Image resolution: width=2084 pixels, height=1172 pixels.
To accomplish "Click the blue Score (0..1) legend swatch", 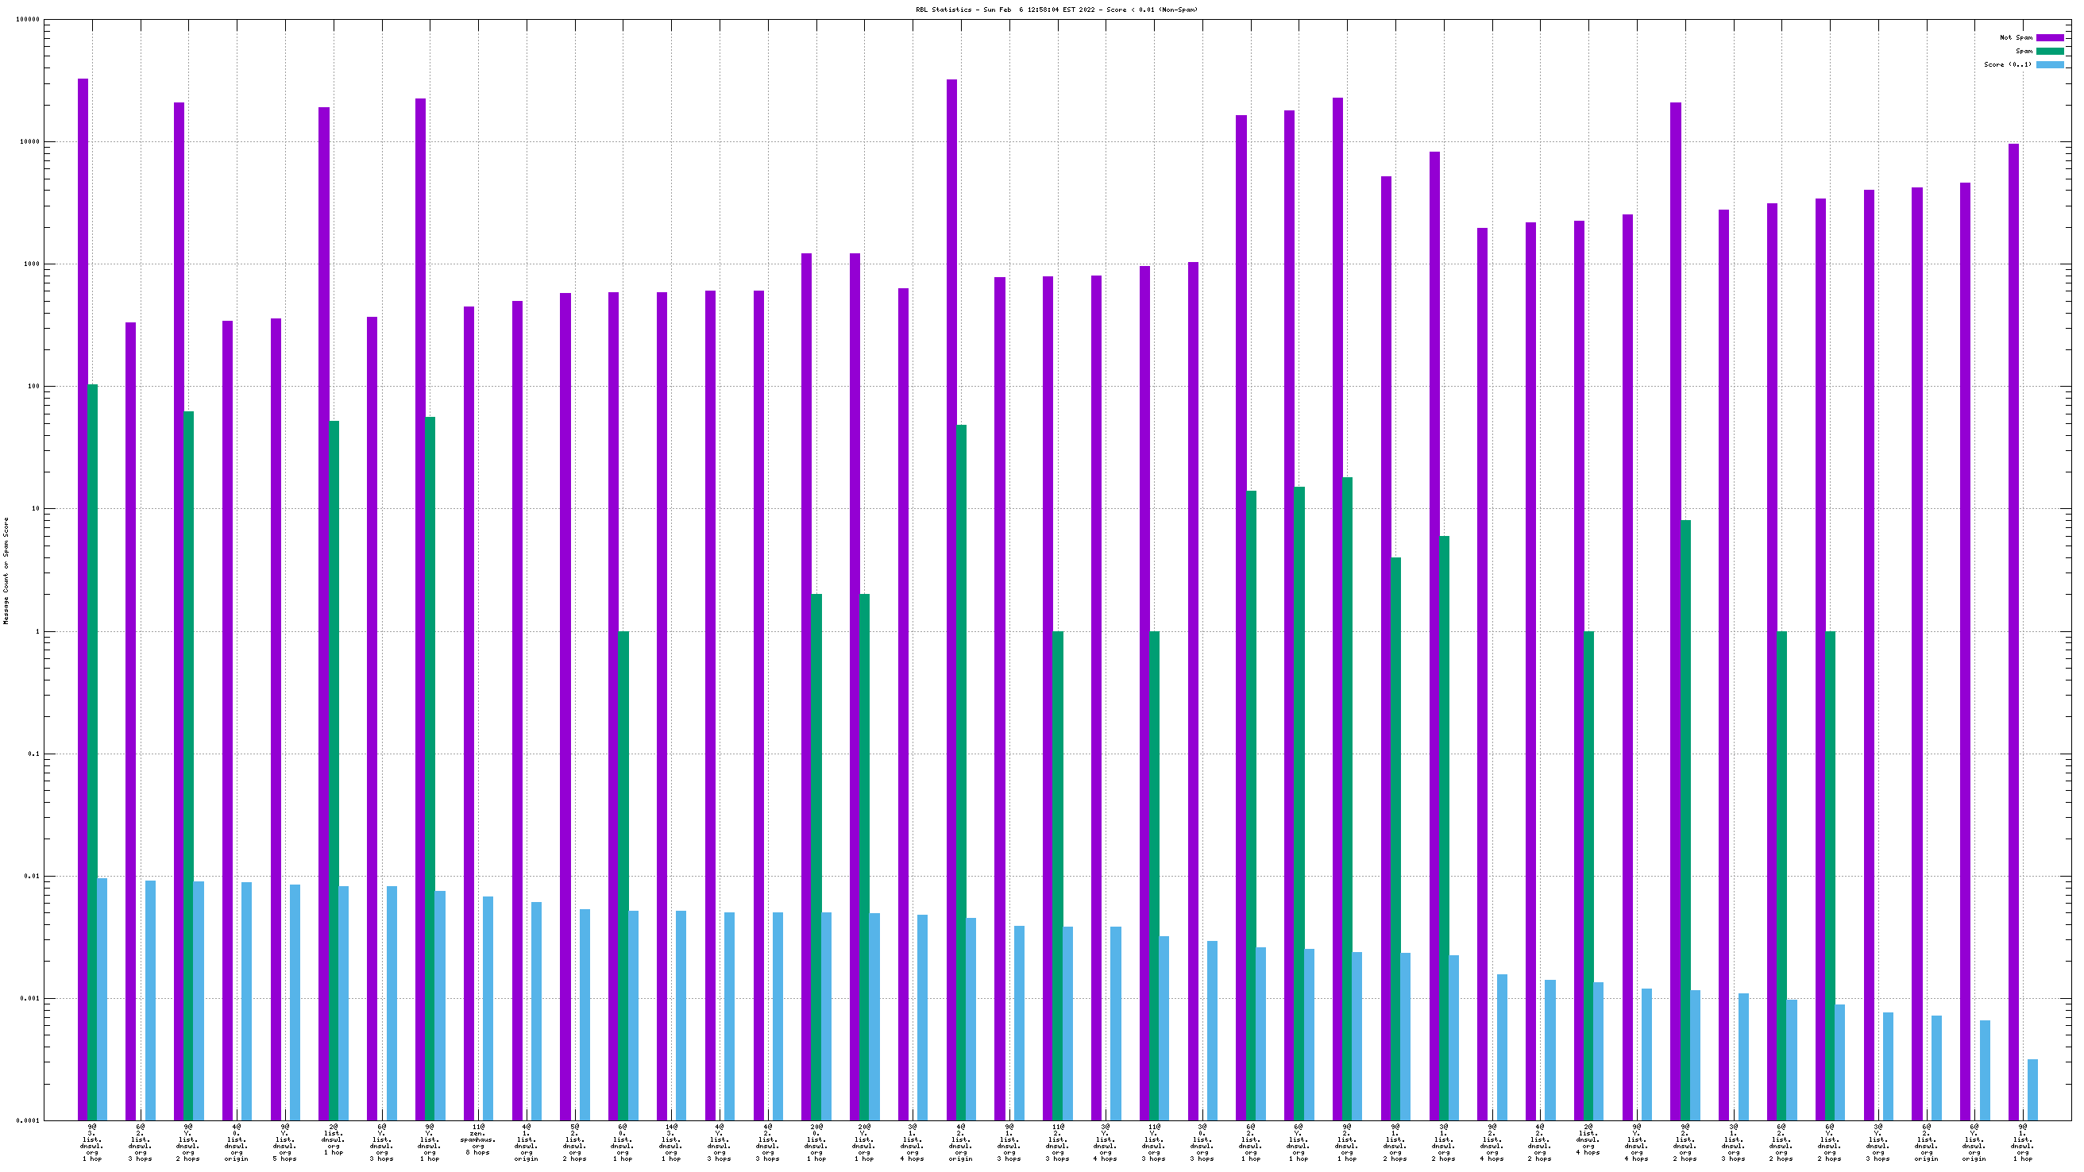I will click(x=2049, y=64).
